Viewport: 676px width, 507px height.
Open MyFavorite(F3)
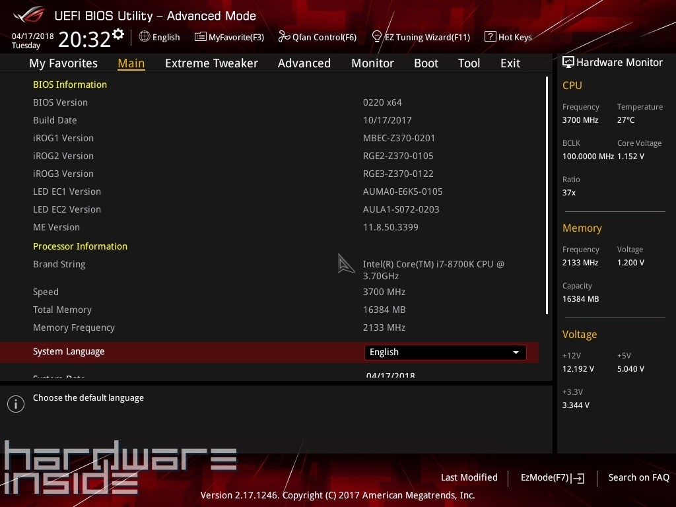click(229, 37)
